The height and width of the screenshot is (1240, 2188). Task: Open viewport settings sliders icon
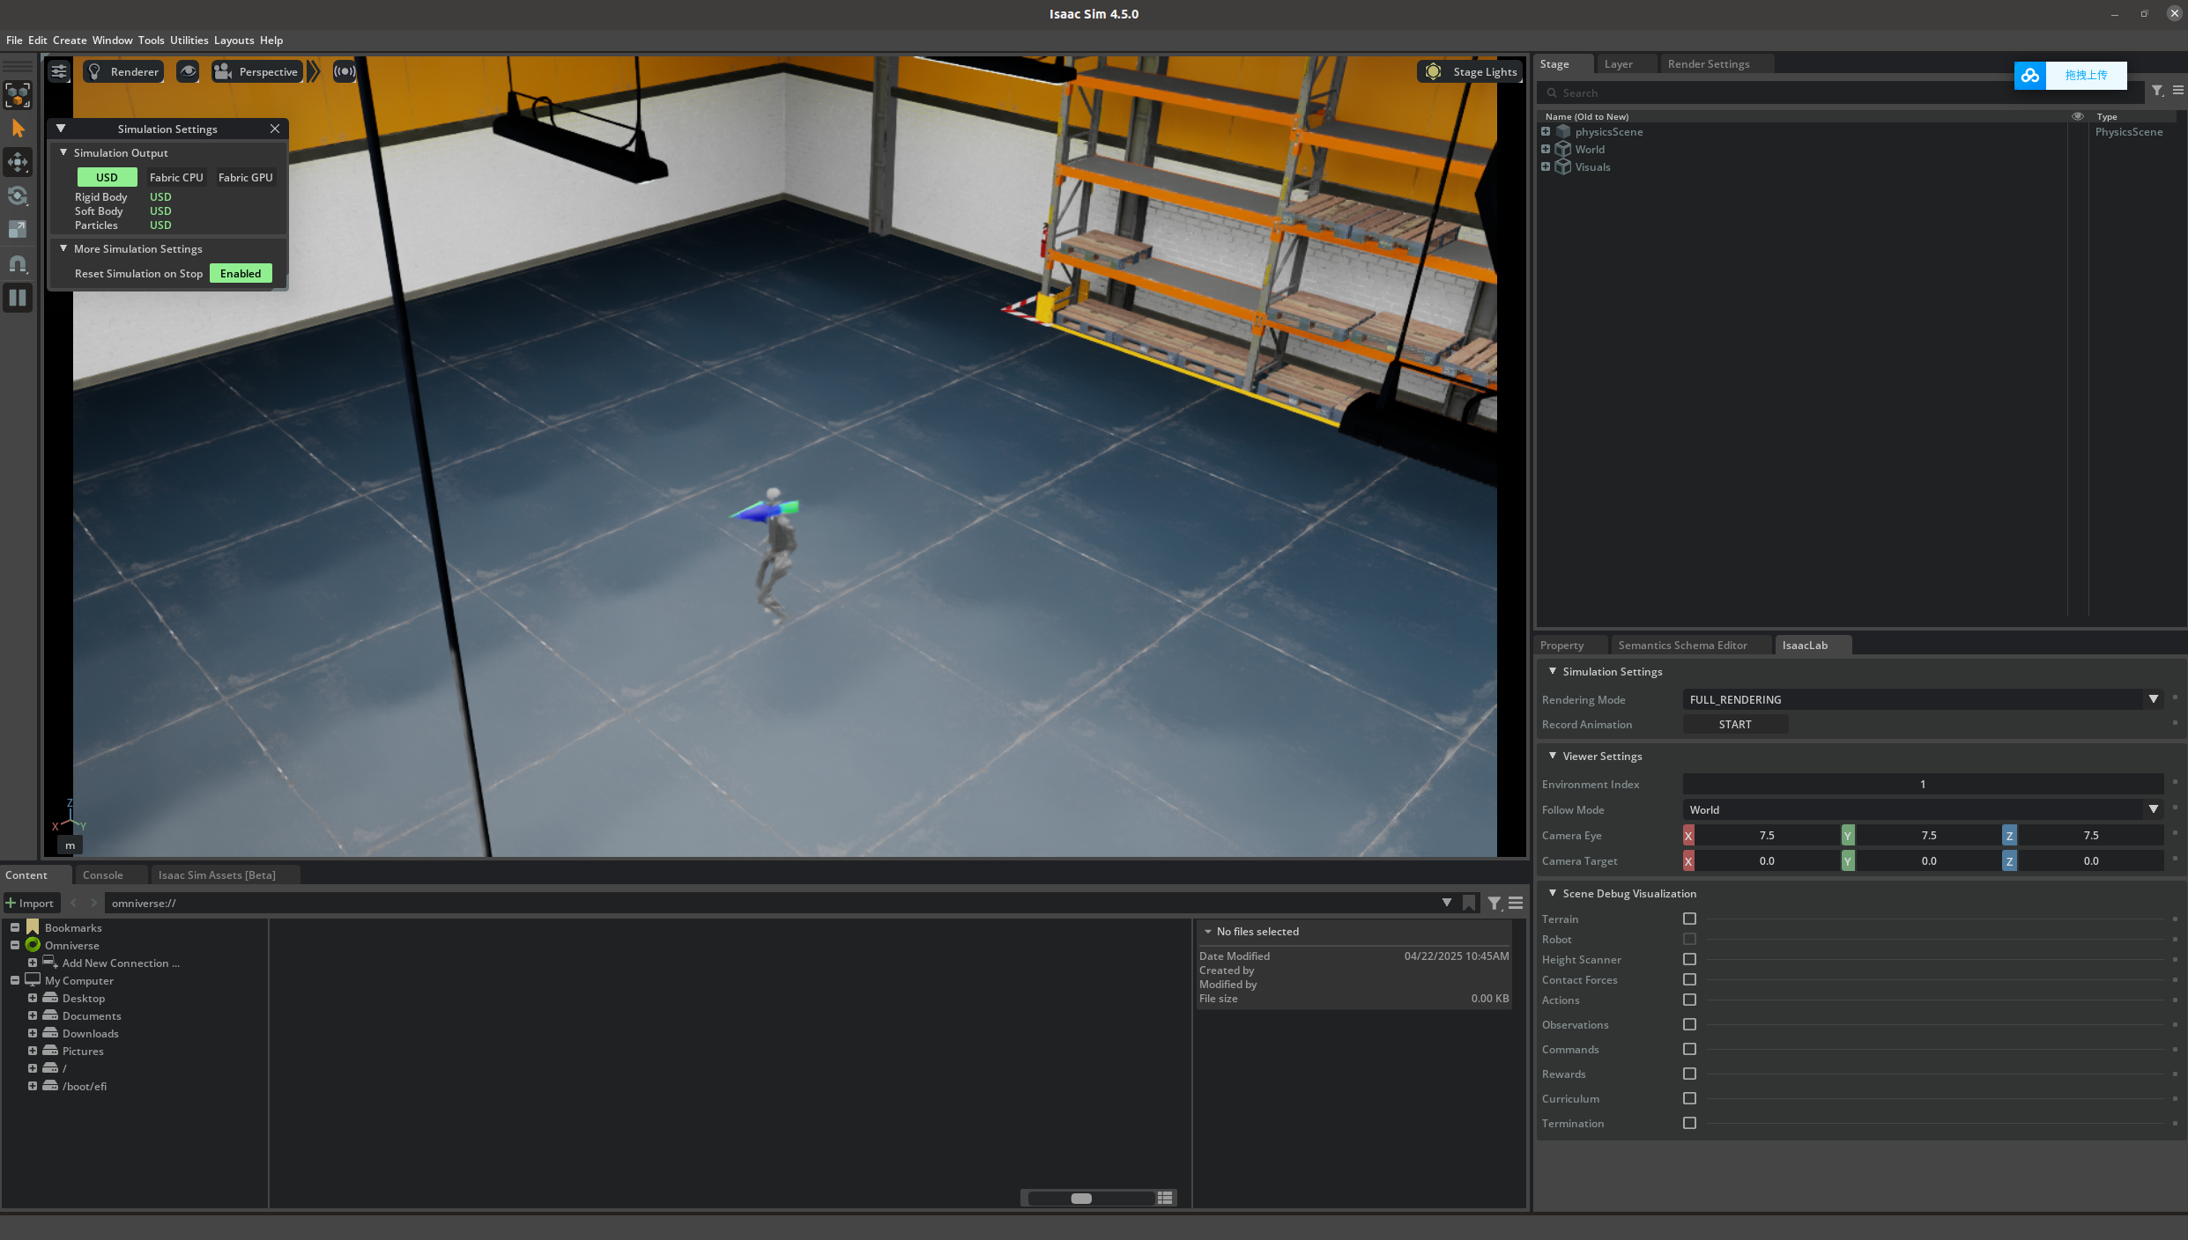point(59,71)
